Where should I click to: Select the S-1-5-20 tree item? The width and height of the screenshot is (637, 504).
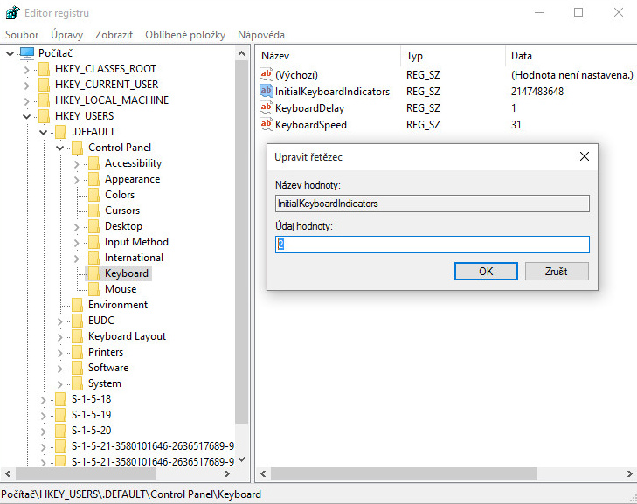[92, 431]
